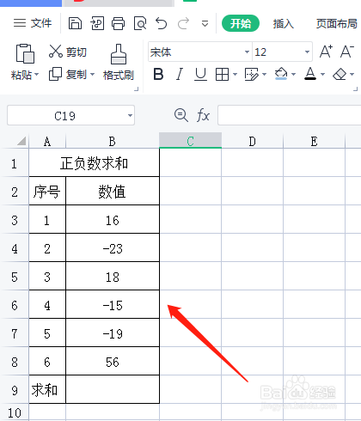Click the 剪切 cut button
Viewport: 361px width, 421px height.
(x=68, y=52)
